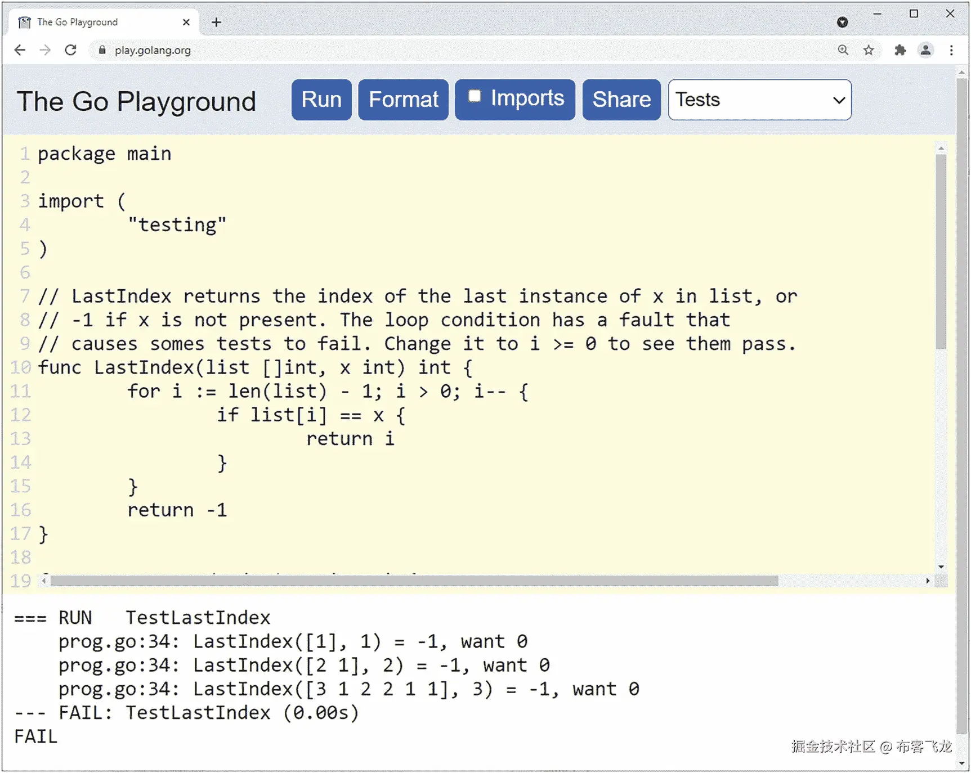This screenshot has height=773, width=971.
Task: Click the 'return i' statement
Action: click(350, 439)
